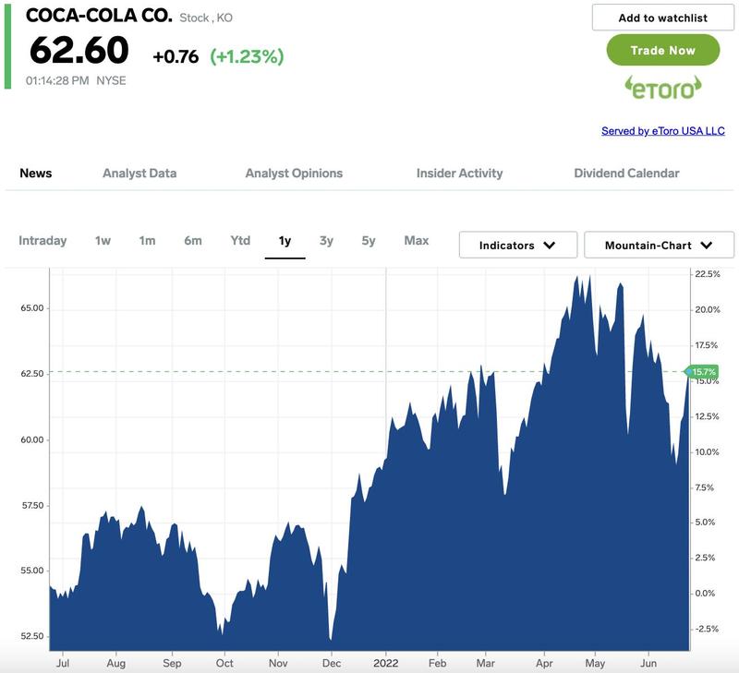Show the Max time range
The height and width of the screenshot is (673, 739).
point(416,240)
